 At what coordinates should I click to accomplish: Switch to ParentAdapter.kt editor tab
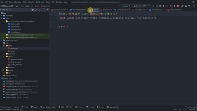78,10
